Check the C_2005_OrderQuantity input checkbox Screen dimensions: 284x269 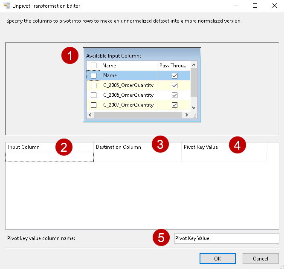coord(93,85)
